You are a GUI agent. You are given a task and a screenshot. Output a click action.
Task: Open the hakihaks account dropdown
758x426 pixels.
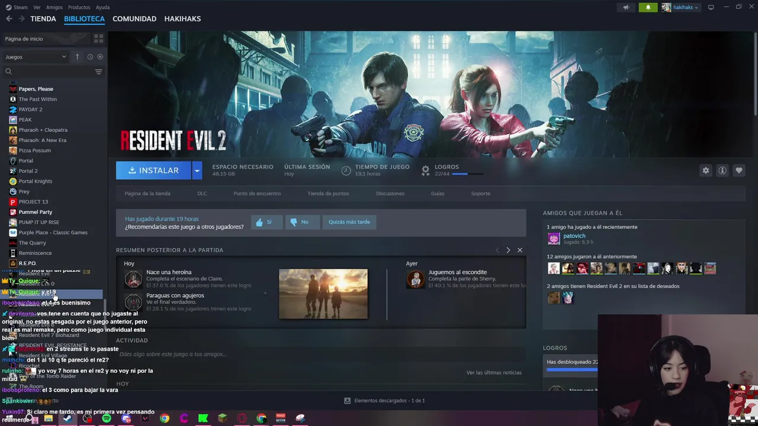pos(680,7)
